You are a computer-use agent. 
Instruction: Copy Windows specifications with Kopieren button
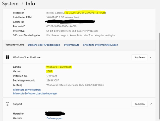[x=139, y=57]
